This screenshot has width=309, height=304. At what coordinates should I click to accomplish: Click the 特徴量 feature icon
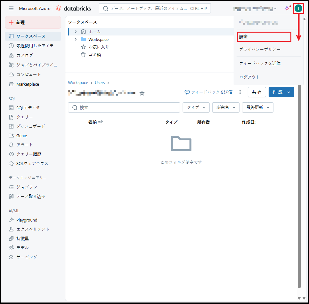[x=11, y=238]
